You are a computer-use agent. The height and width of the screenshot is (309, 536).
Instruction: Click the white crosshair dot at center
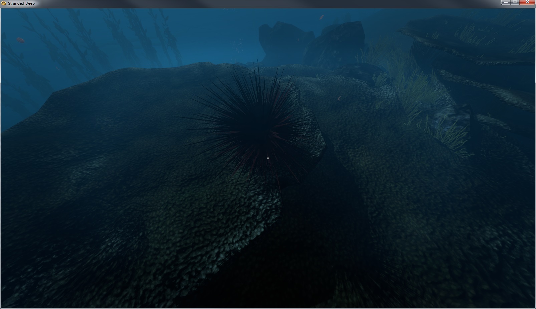pos(268,158)
